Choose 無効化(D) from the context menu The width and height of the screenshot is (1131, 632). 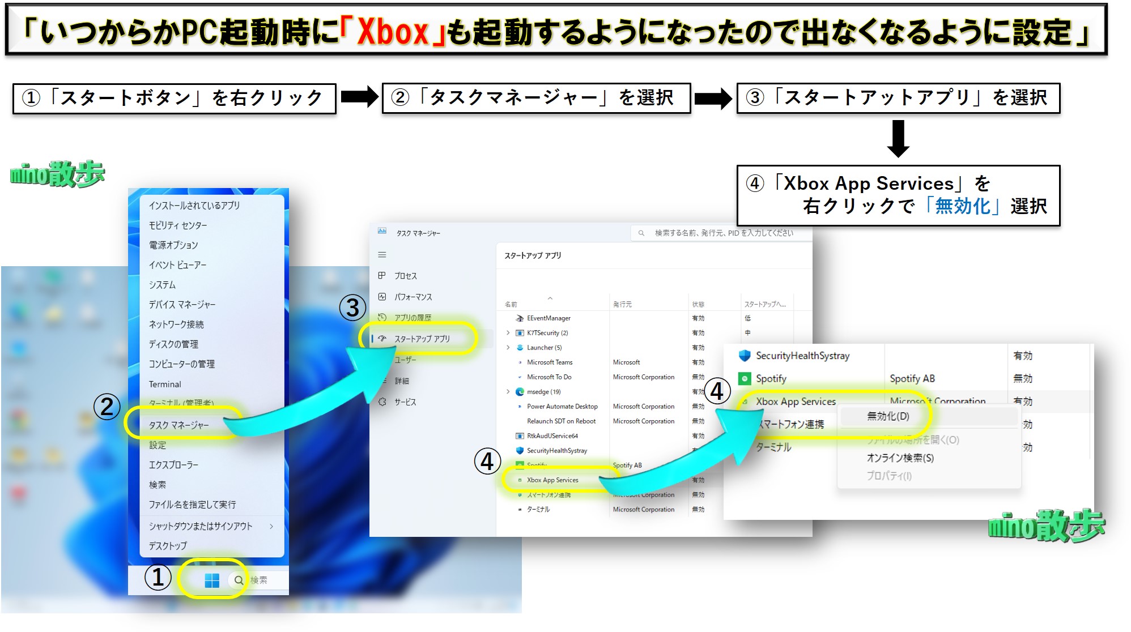pos(888,416)
